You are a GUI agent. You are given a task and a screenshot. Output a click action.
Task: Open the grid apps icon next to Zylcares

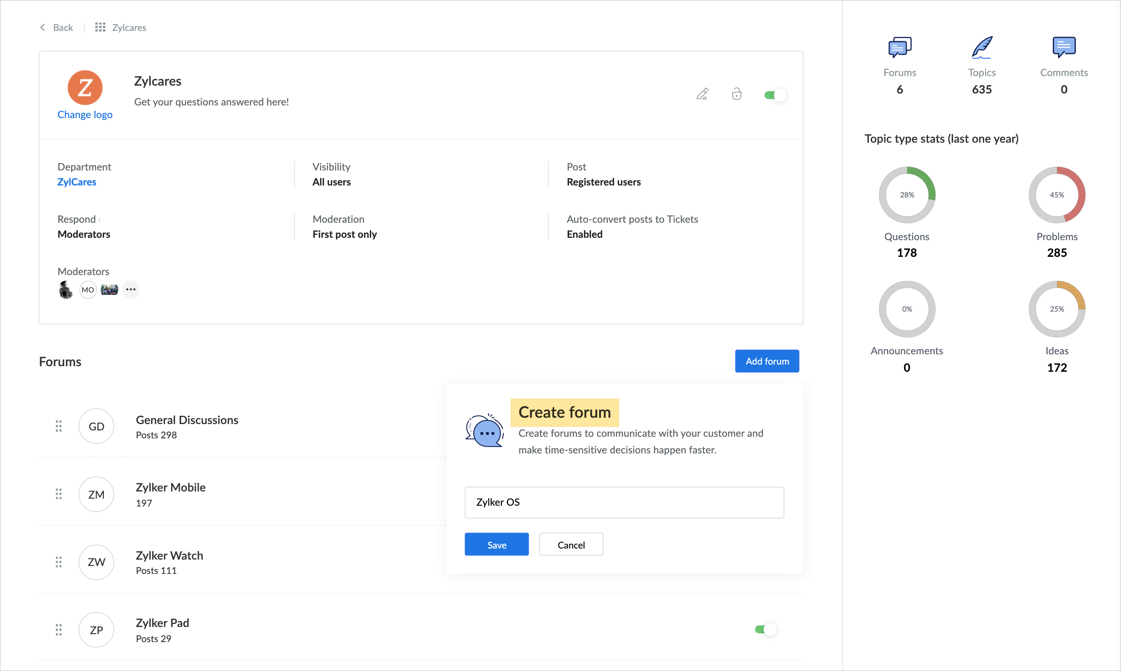[100, 28]
